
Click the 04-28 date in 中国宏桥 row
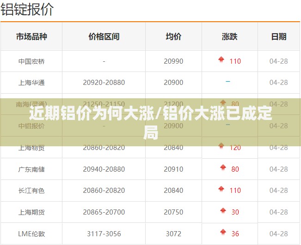point(279,61)
